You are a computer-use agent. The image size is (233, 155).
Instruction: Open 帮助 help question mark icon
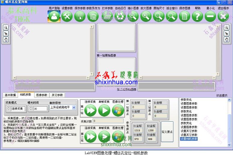197,16
